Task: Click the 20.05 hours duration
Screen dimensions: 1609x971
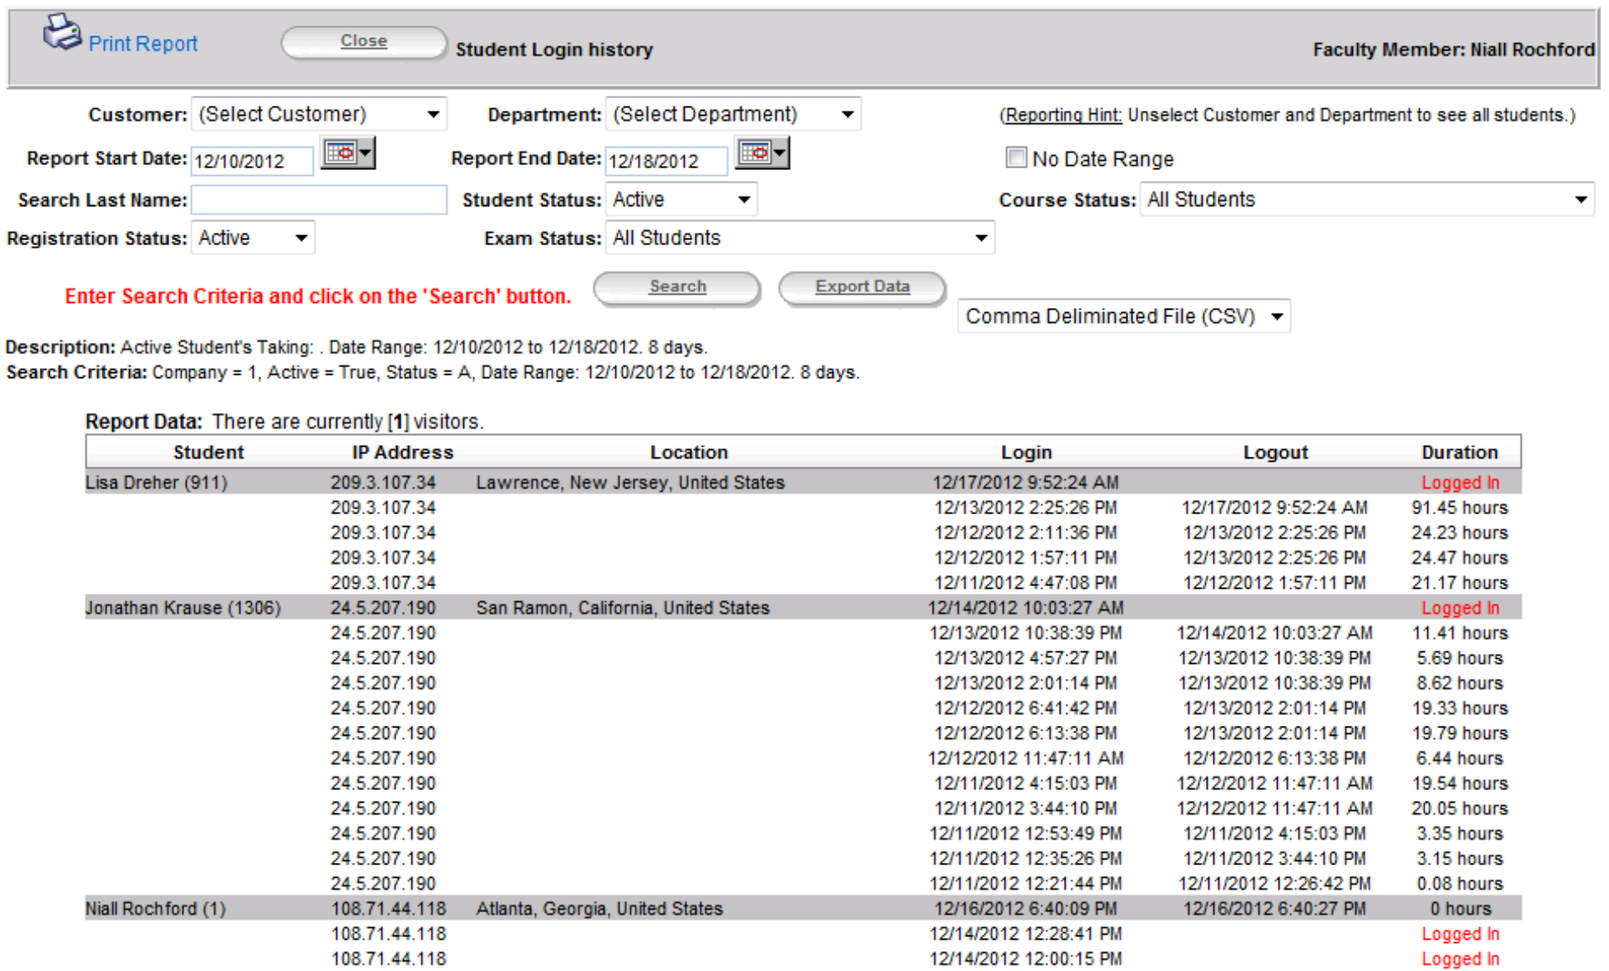Action: 1459,808
